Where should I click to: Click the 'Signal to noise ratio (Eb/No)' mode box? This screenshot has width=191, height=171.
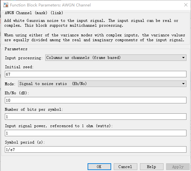102,84
